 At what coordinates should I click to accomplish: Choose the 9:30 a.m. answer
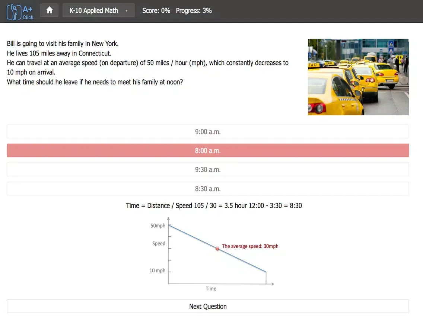coord(208,170)
